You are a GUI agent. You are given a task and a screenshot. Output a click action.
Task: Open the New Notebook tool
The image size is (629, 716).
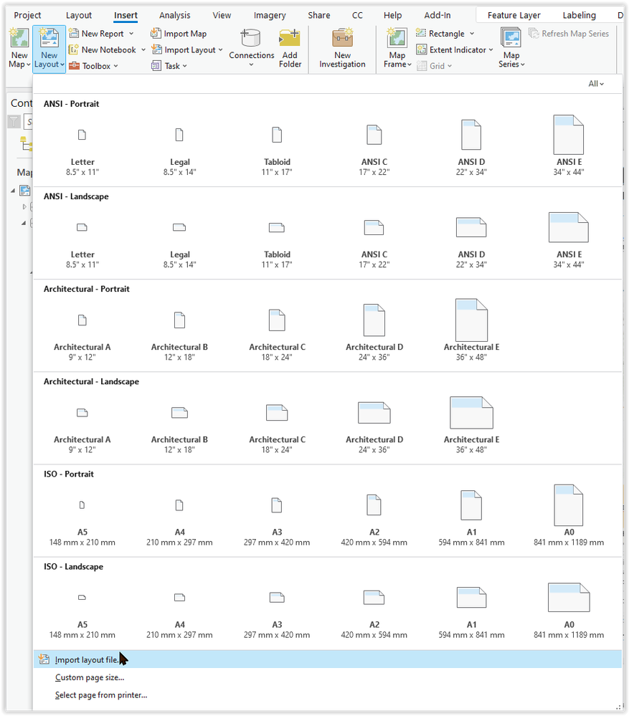pyautogui.click(x=105, y=49)
